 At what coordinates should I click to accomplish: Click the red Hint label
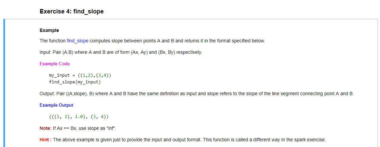[46, 140]
